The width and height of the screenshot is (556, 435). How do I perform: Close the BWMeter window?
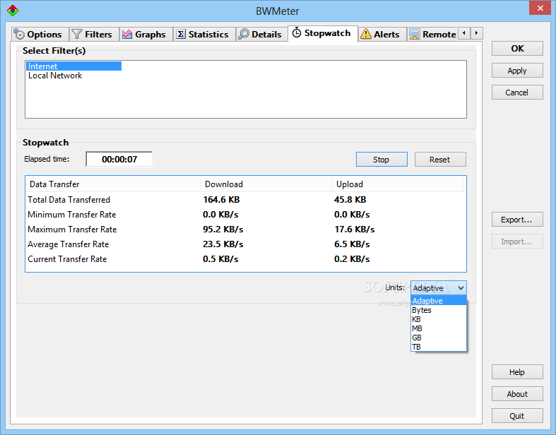tap(540, 8)
